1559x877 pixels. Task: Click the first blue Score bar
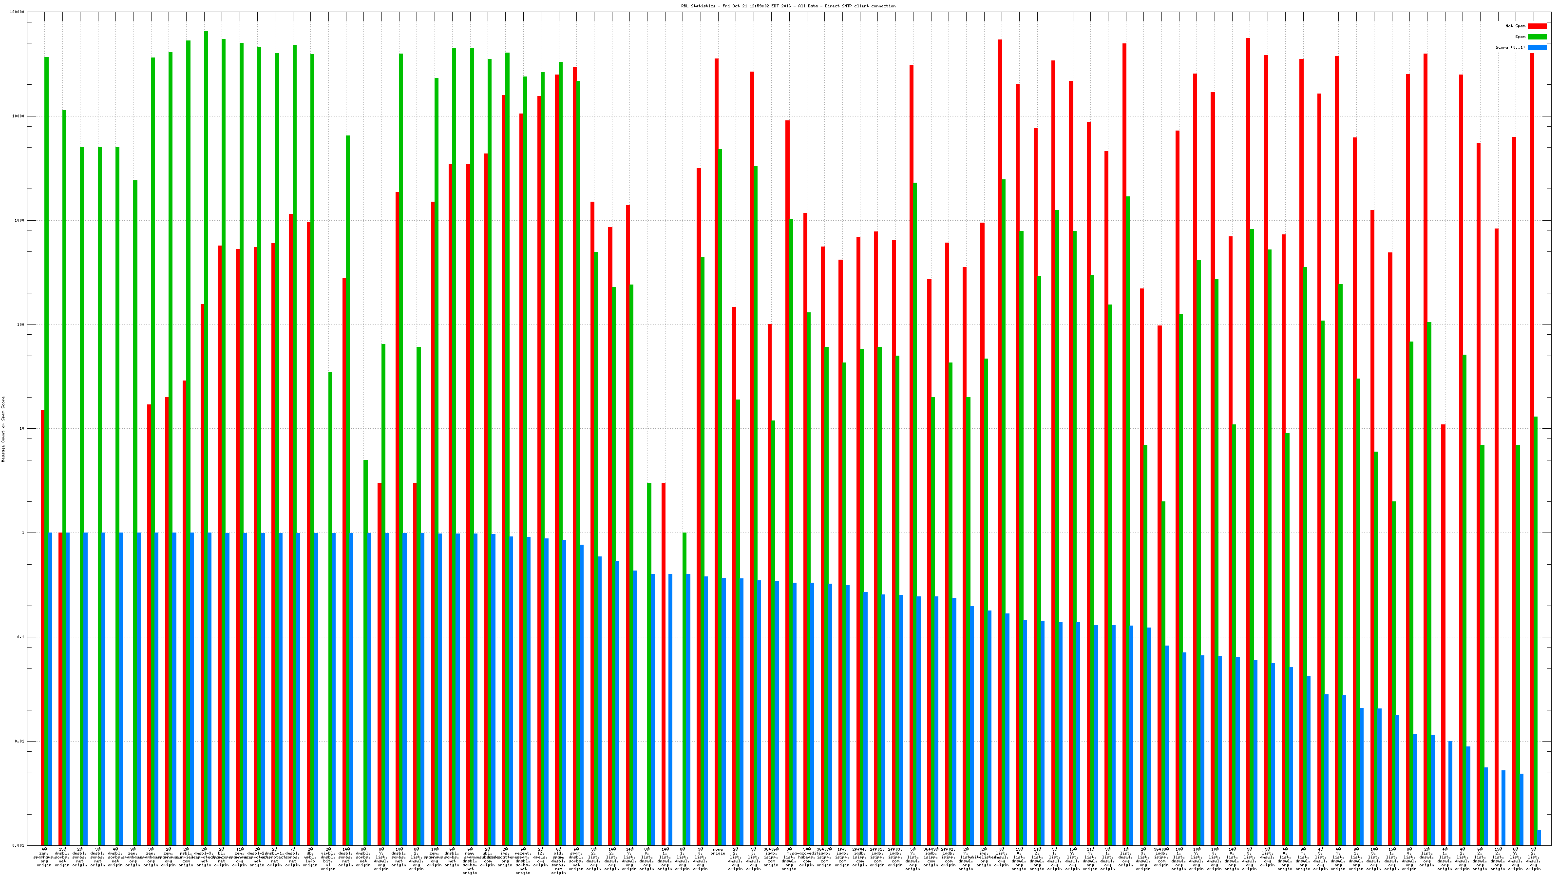coord(50,689)
